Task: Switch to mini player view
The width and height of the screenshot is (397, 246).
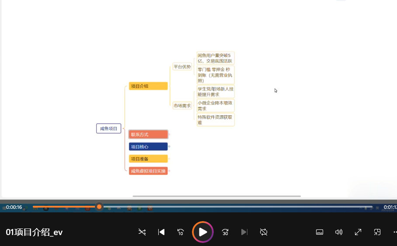Action: pyautogui.click(x=377, y=232)
